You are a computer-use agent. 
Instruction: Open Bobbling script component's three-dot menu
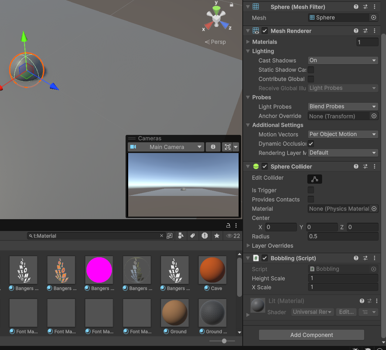pos(375,258)
